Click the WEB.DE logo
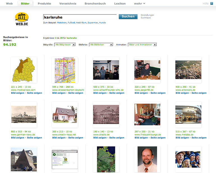This screenshot has width=216, height=173. tap(22, 19)
